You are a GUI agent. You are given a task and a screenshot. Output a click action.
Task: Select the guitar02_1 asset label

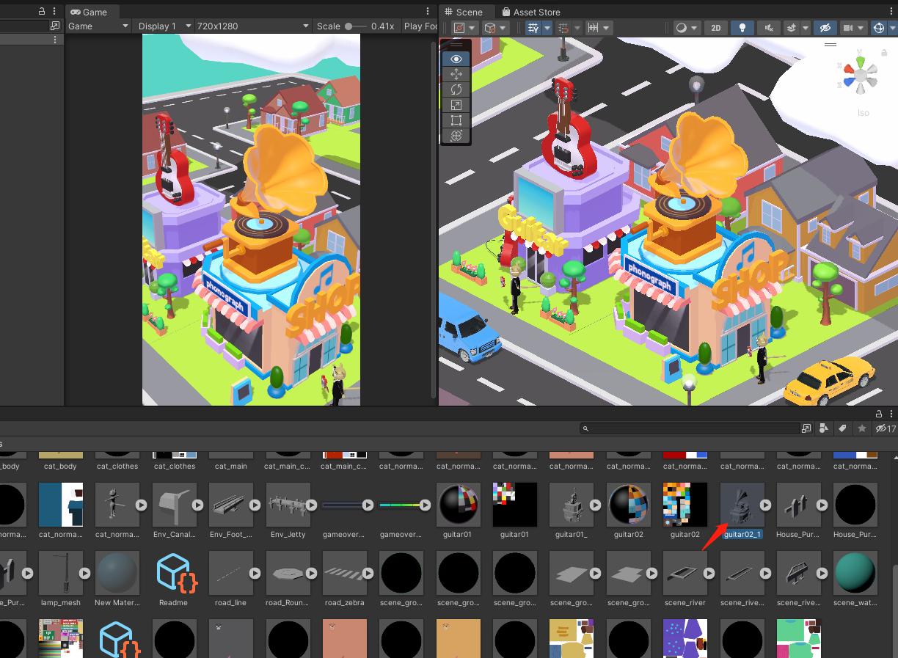coord(742,535)
